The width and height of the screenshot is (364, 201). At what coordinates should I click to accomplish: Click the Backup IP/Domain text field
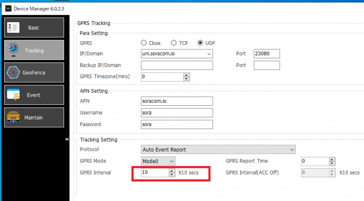coord(177,65)
